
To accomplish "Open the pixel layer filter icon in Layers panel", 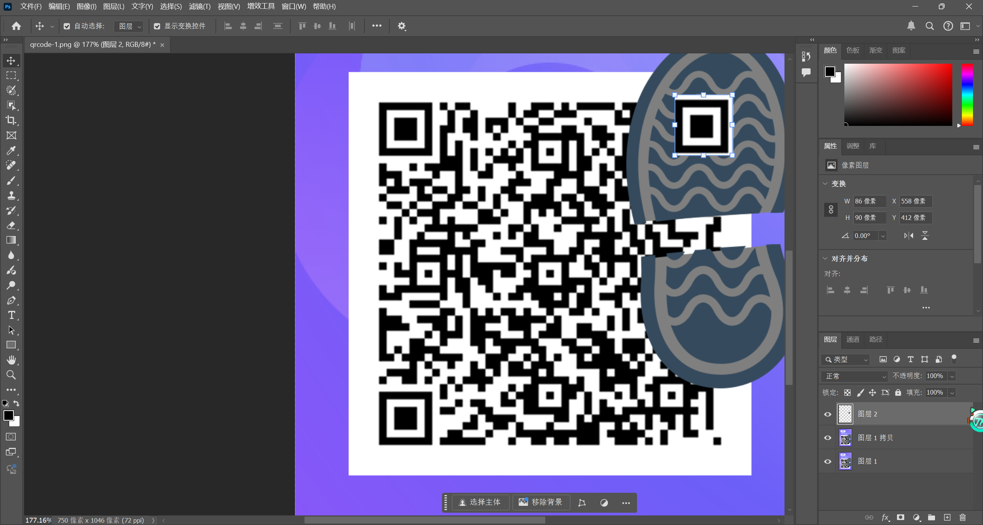I will coord(883,359).
